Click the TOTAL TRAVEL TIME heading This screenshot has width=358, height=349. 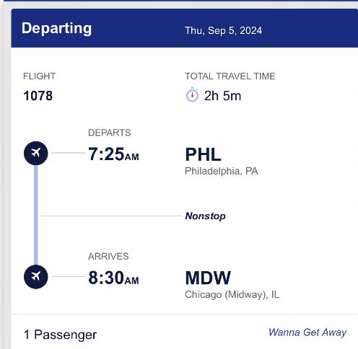click(x=230, y=76)
